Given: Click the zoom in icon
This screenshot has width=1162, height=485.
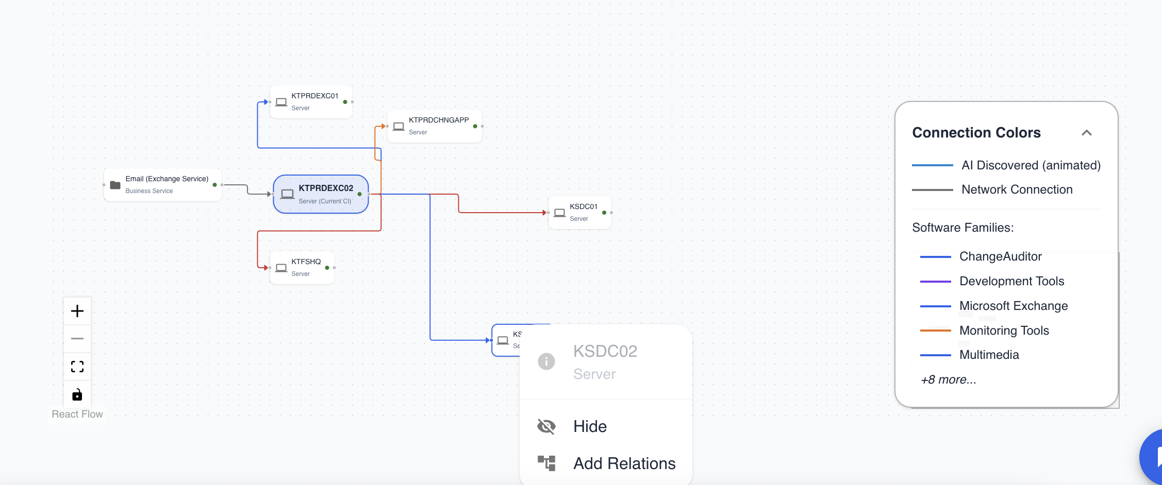Looking at the screenshot, I should (x=77, y=310).
